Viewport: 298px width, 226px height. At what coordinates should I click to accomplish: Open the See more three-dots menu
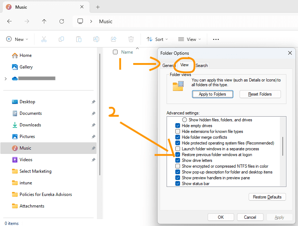(216, 39)
